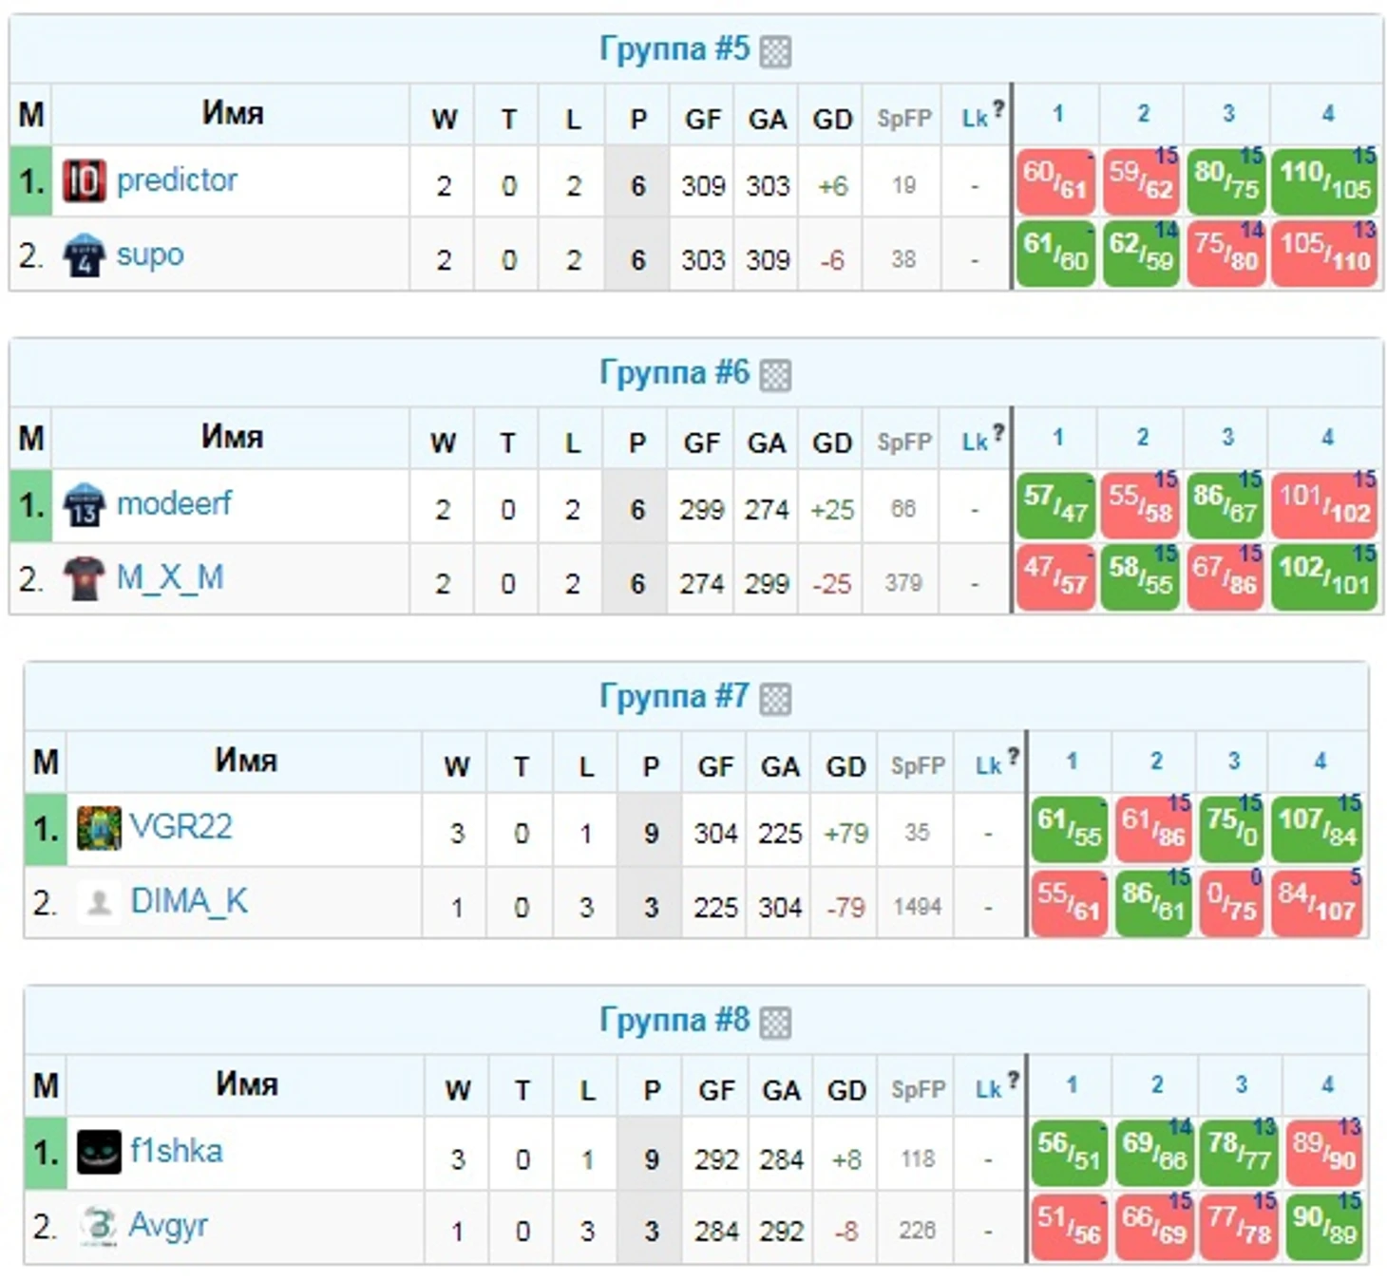Click VGR22's avatar image
The width and height of the screenshot is (1387, 1280).
coord(99,827)
